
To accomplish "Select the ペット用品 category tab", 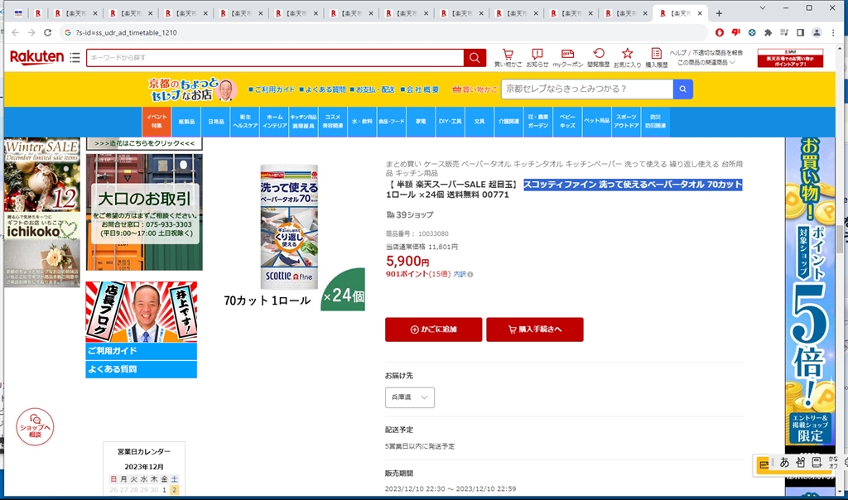I will 596,121.
